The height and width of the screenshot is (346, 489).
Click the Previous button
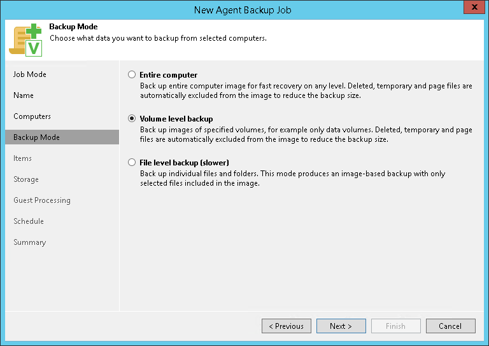point(287,326)
